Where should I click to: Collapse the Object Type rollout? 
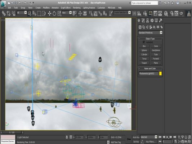pyautogui.click(x=150, y=39)
